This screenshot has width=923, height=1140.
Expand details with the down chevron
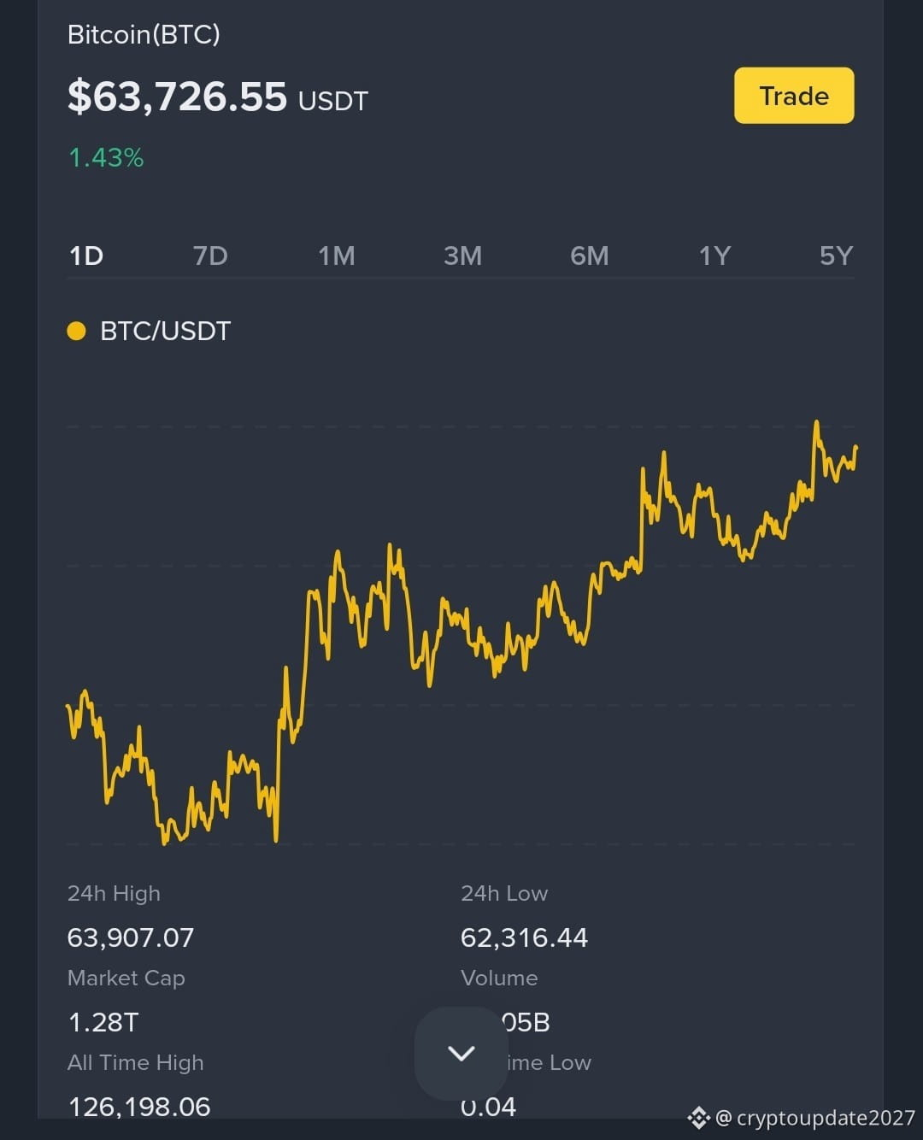pos(461,1053)
